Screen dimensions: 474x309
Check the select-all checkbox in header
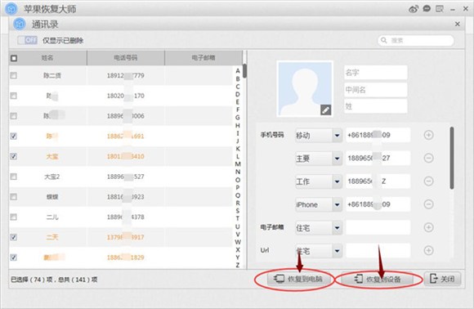point(14,58)
